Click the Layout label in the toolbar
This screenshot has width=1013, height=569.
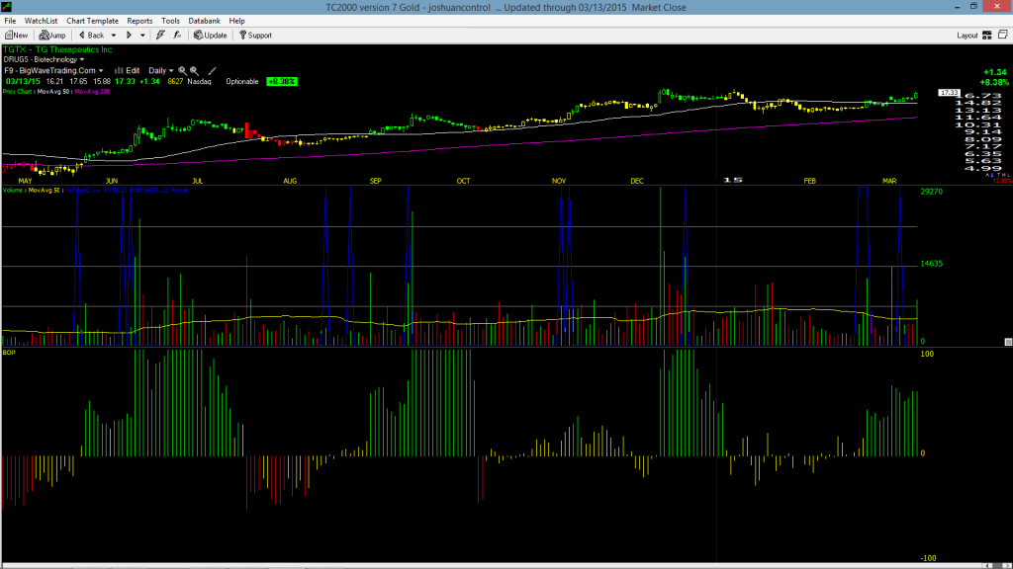pyautogui.click(x=967, y=36)
